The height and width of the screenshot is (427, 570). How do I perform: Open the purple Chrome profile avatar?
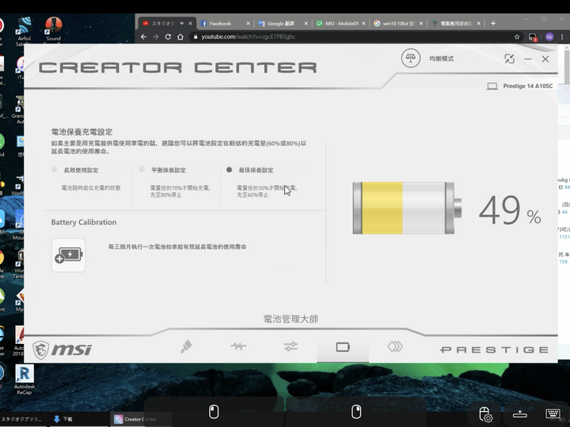[549, 36]
